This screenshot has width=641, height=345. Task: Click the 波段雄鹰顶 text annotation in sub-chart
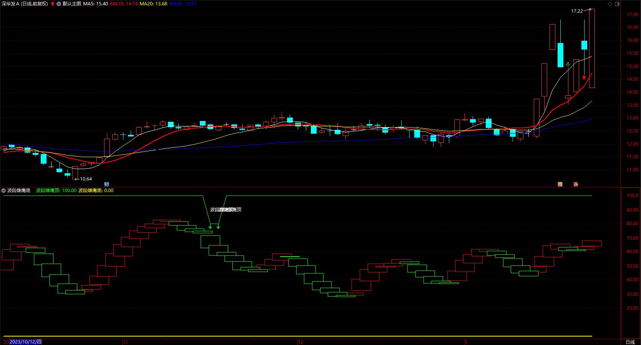(x=226, y=210)
